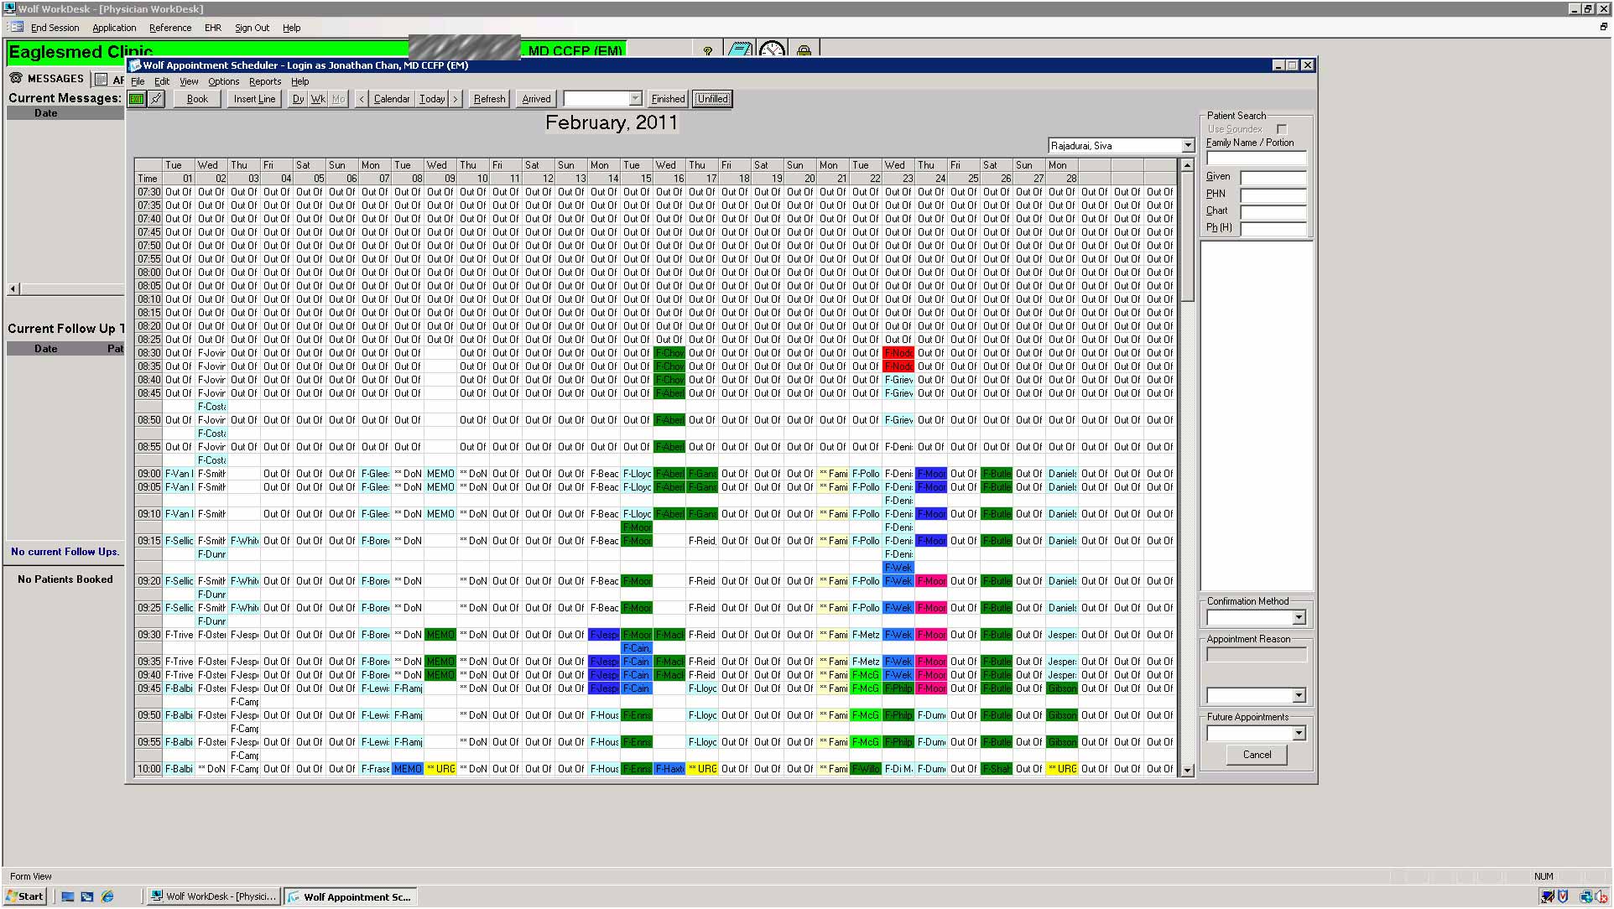Click the clock icon in WorkDesk header

click(772, 50)
